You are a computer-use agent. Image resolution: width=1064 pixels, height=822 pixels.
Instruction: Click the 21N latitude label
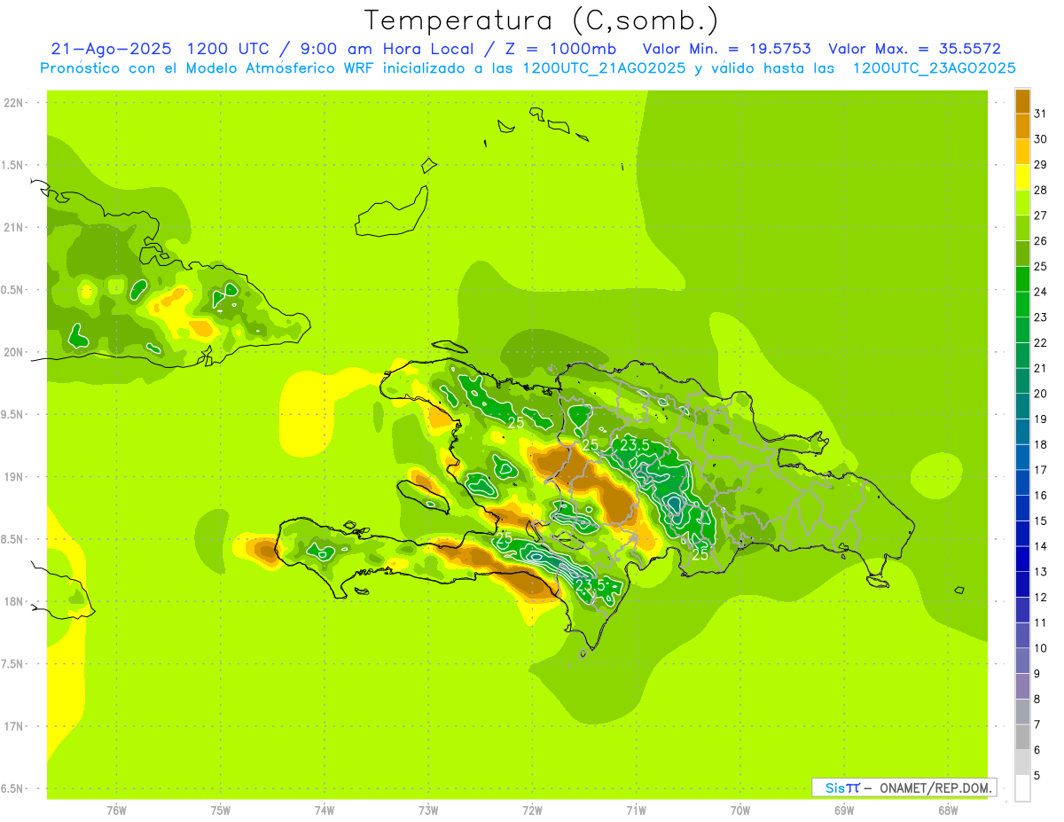pos(13,228)
